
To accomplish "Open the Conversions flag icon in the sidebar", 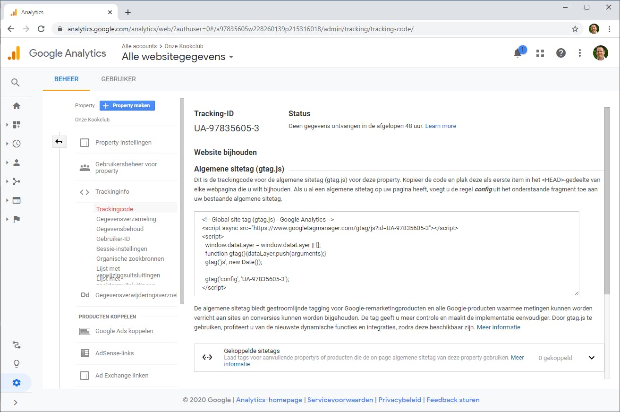I will point(17,219).
